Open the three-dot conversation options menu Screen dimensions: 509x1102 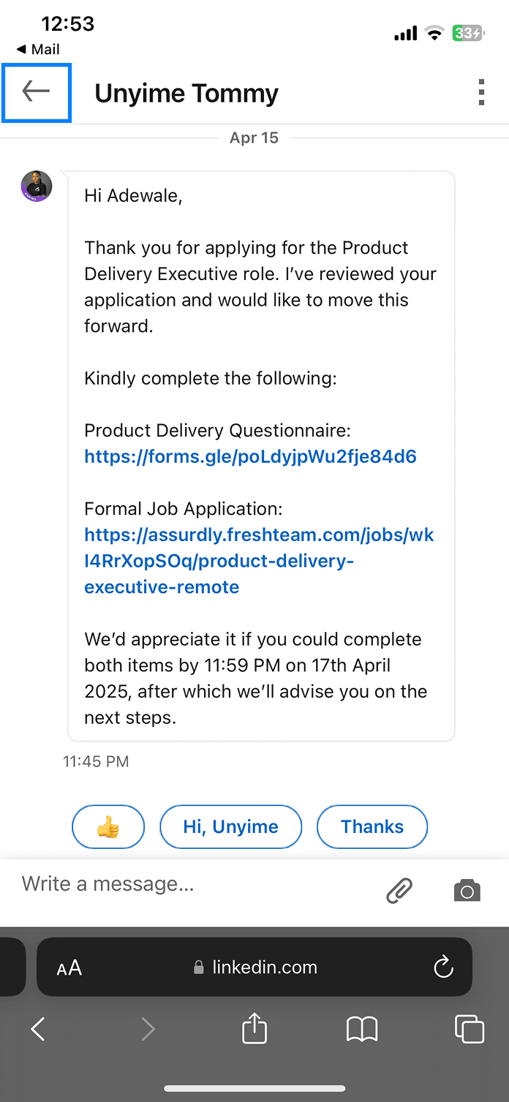(x=480, y=93)
